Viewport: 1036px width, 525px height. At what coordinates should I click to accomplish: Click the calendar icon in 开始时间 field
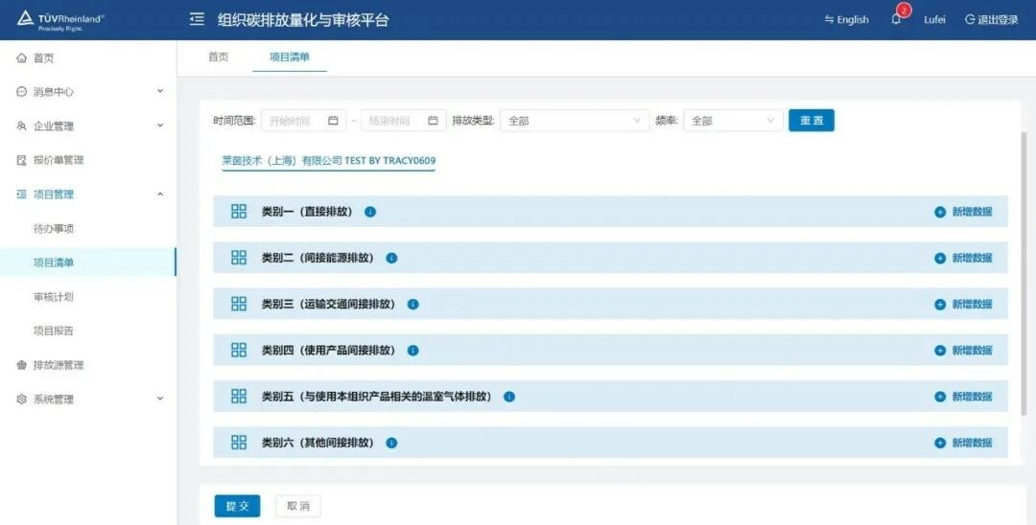333,121
